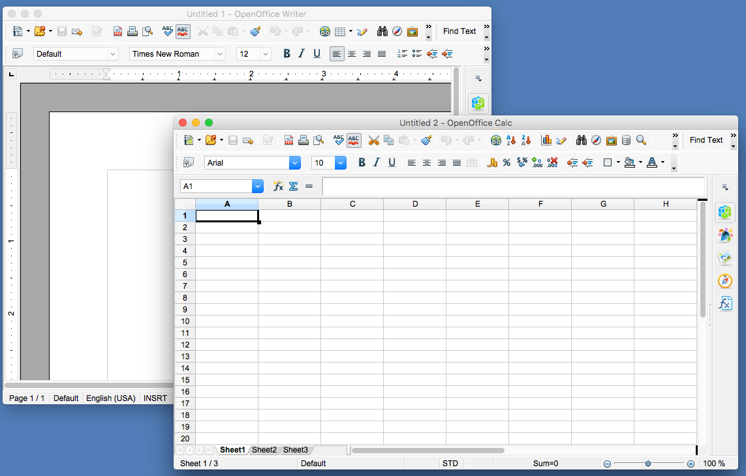Click the column D header
Viewport: 746px width, 476px height.
[x=415, y=204]
